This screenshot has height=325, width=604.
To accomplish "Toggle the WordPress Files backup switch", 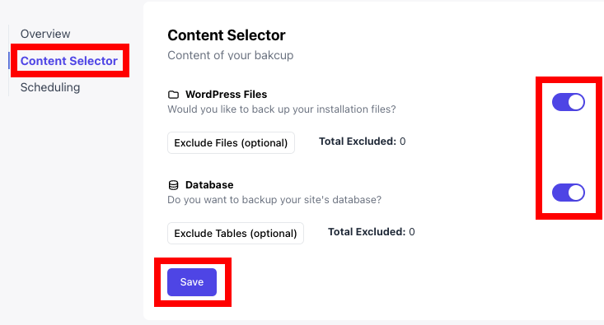I will (x=569, y=102).
